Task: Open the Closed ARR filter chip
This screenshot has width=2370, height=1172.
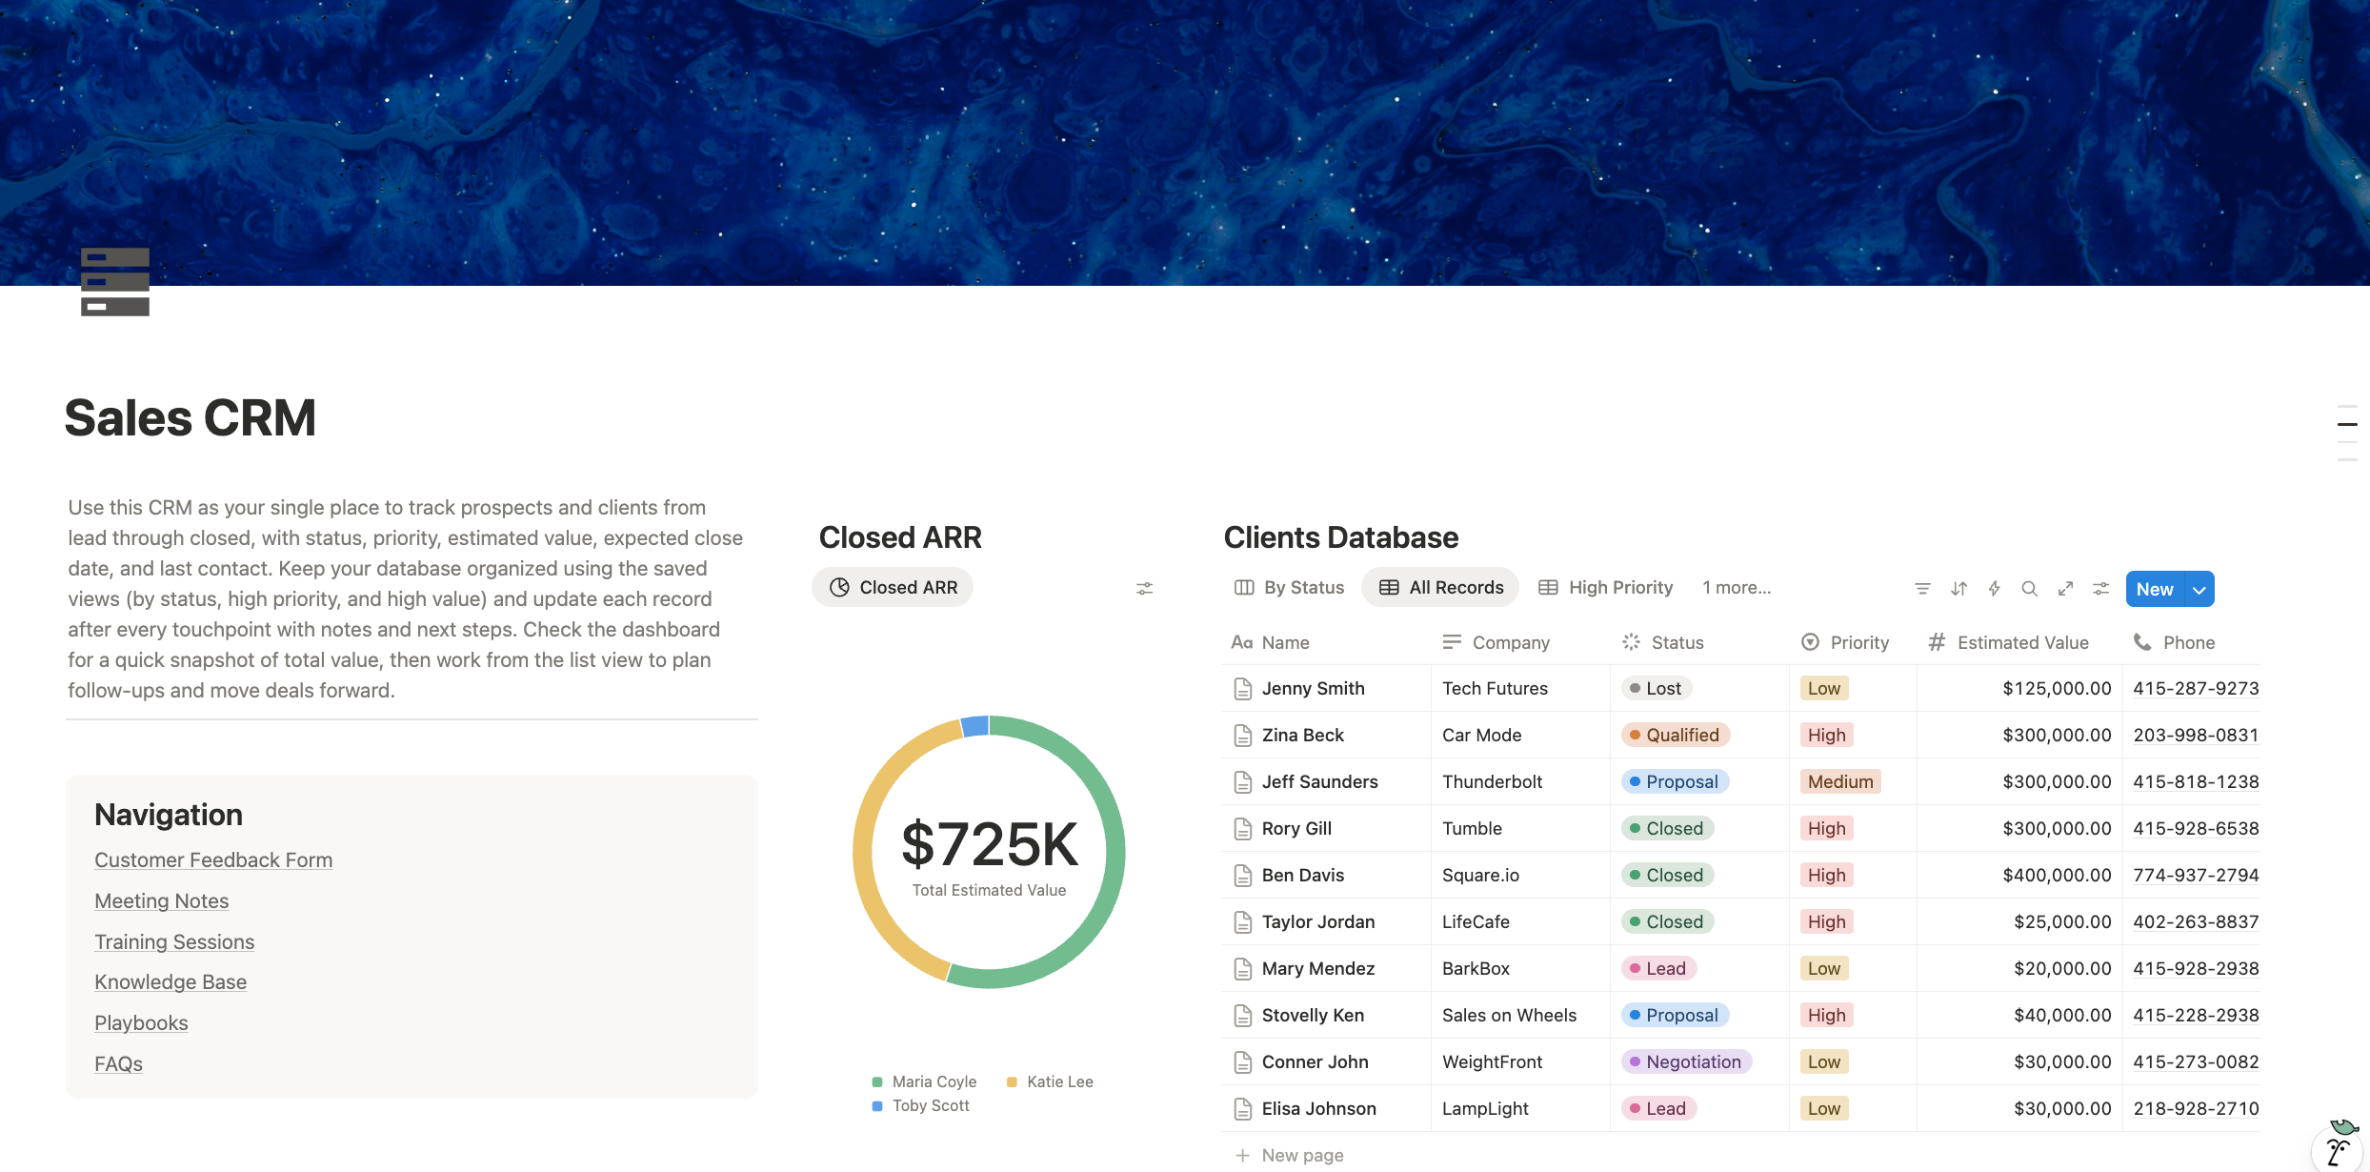Action: point(892,587)
